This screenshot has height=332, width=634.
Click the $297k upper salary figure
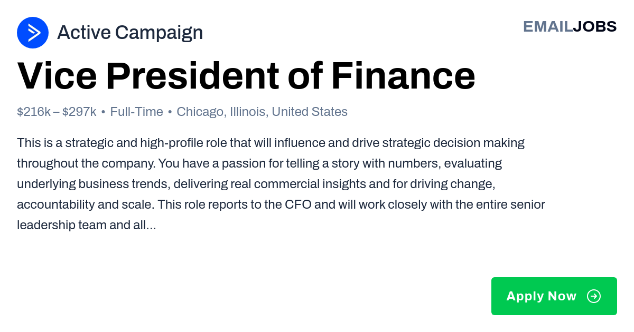coord(79,112)
